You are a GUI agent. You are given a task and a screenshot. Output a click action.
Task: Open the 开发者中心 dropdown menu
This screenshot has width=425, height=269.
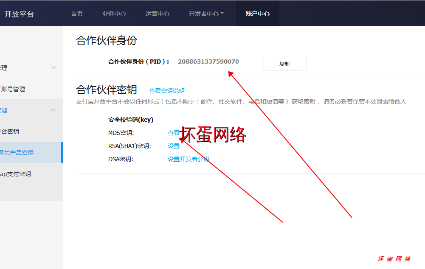[206, 14]
